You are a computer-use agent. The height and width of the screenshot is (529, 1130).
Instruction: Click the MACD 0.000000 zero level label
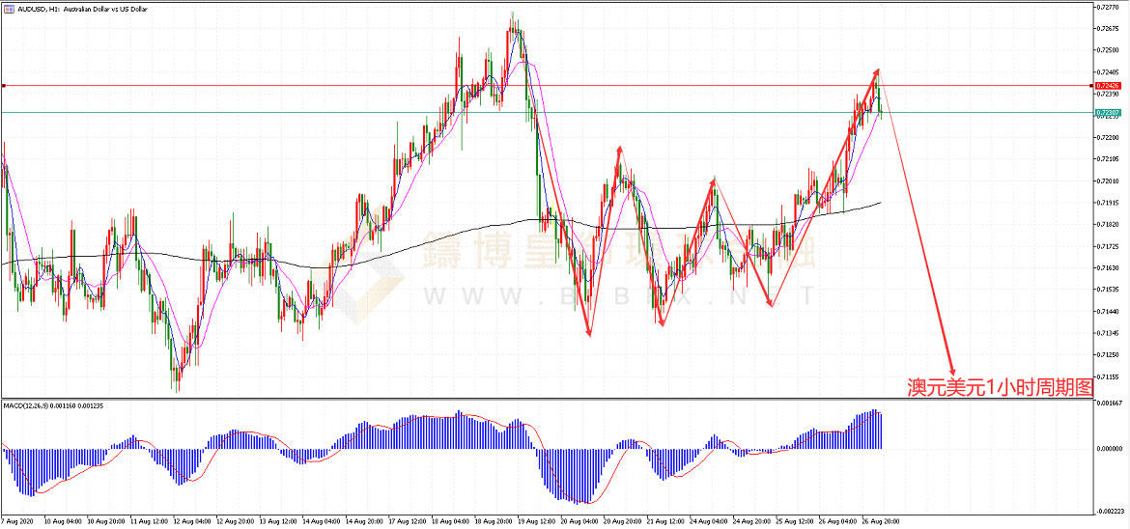coord(1111,449)
